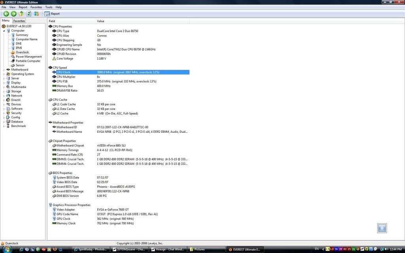The image size is (405, 253).
Task: Select the CPU FSB row
Action: pyautogui.click(x=119, y=81)
